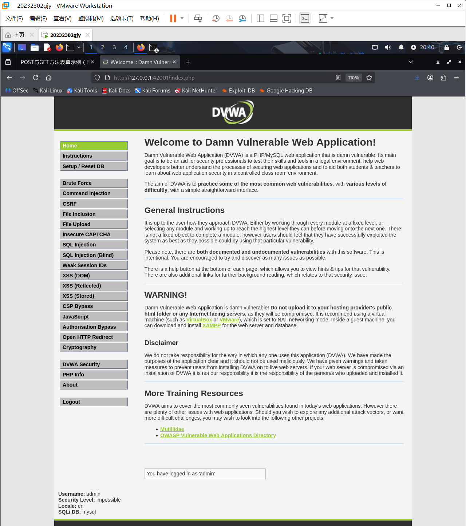
Task: Open the 编辑(E) menu
Action: point(38,19)
